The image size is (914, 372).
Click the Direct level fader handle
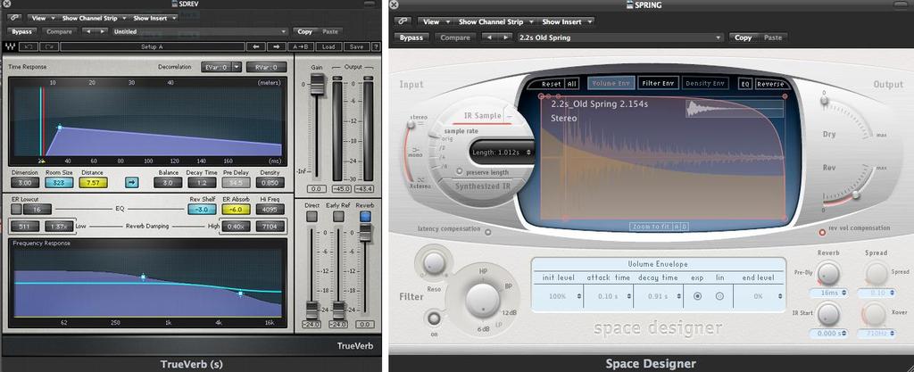click(312, 310)
